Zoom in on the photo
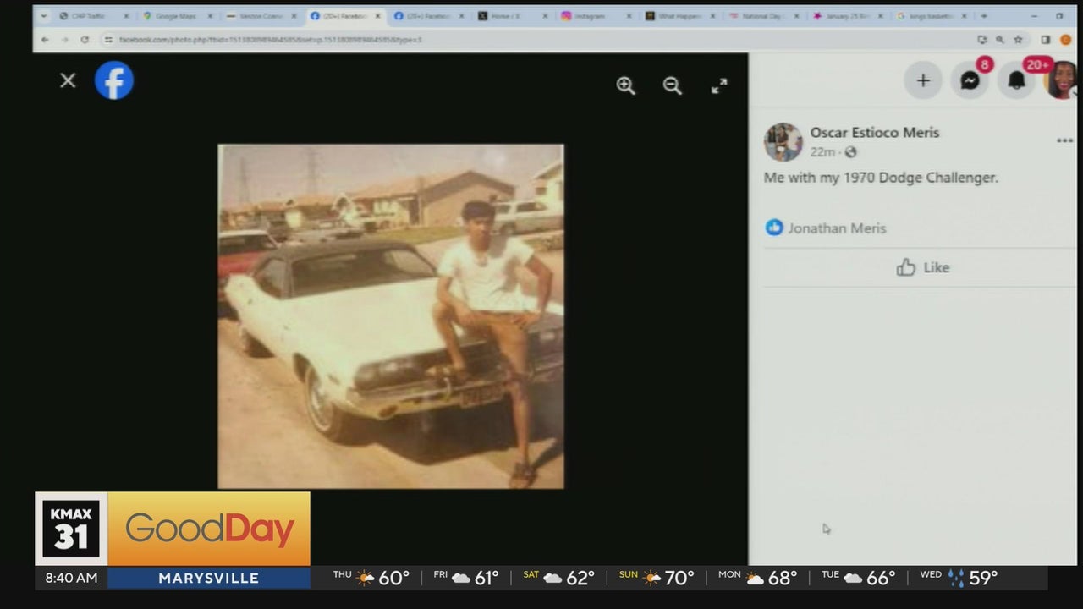The width and height of the screenshot is (1083, 609). pos(625,85)
